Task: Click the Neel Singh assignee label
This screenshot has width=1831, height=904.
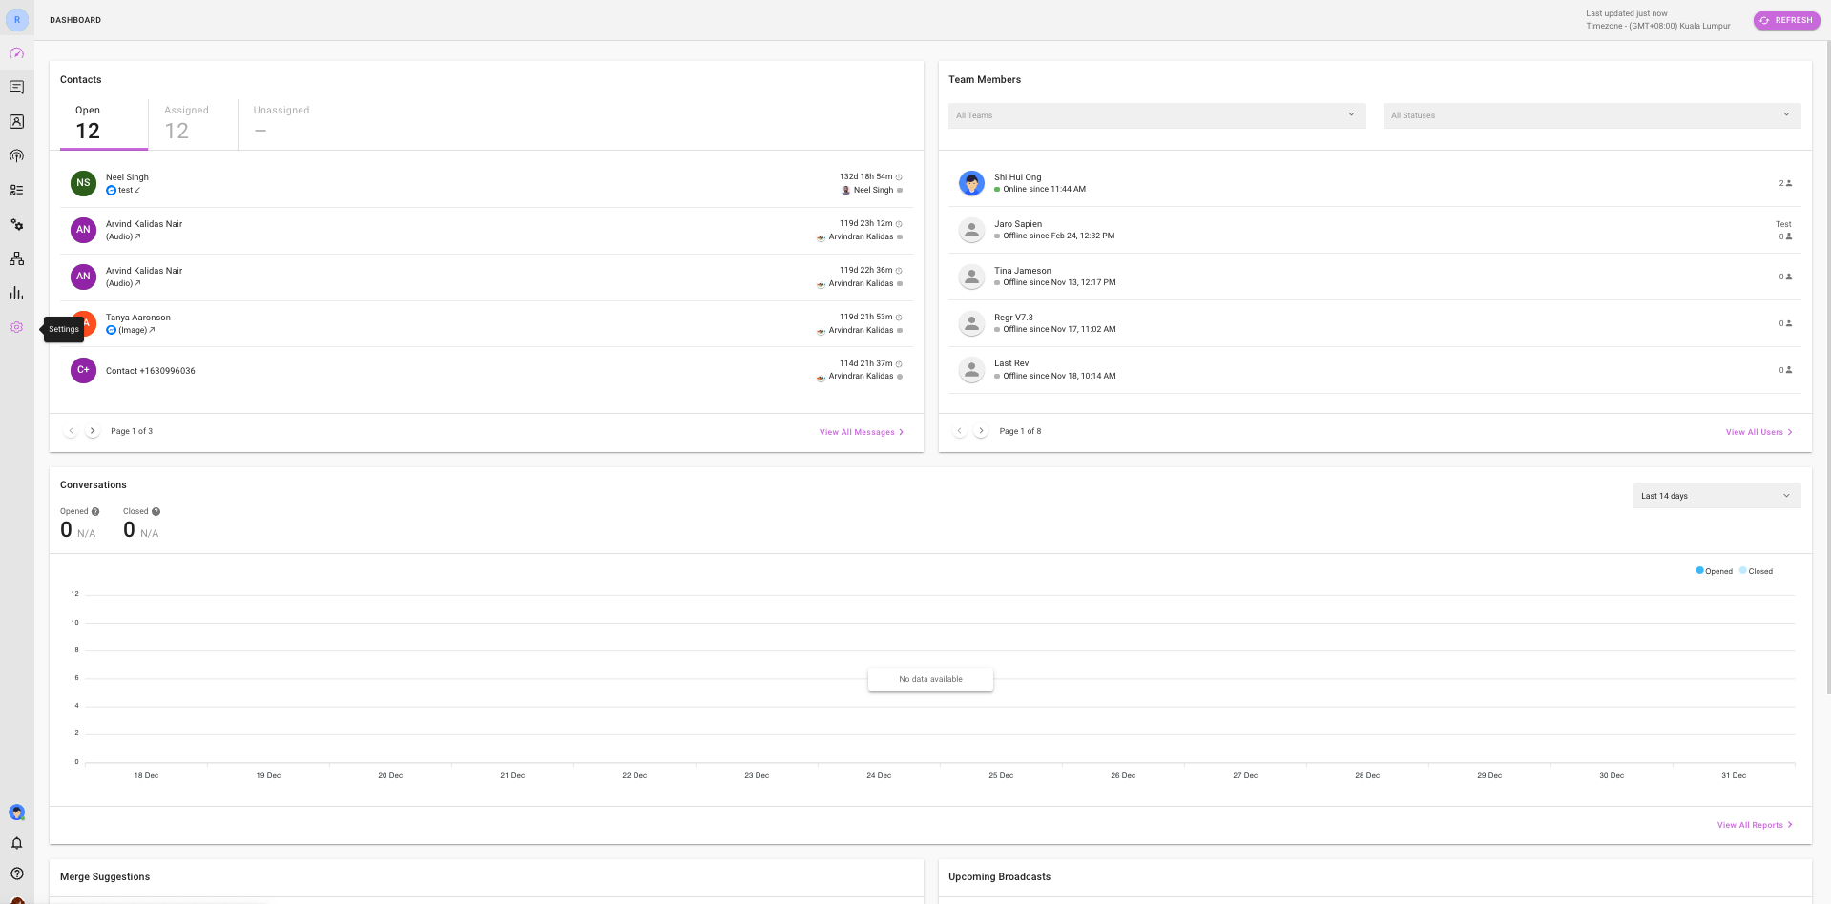Action: point(873,190)
